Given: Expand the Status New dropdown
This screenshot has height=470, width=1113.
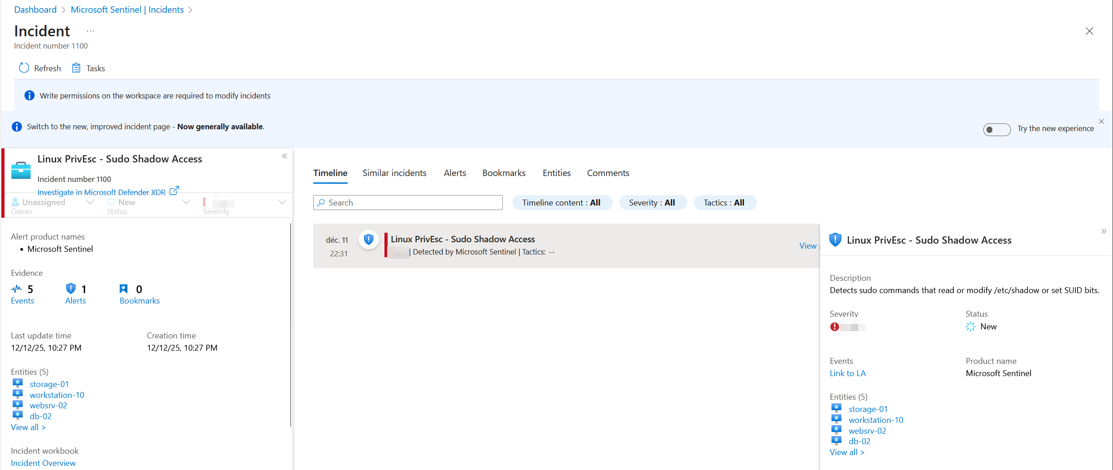Looking at the screenshot, I should [186, 202].
